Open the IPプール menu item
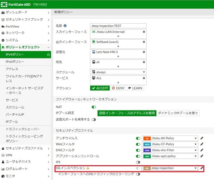Viewport: 214px width, 180px height. (25, 122)
